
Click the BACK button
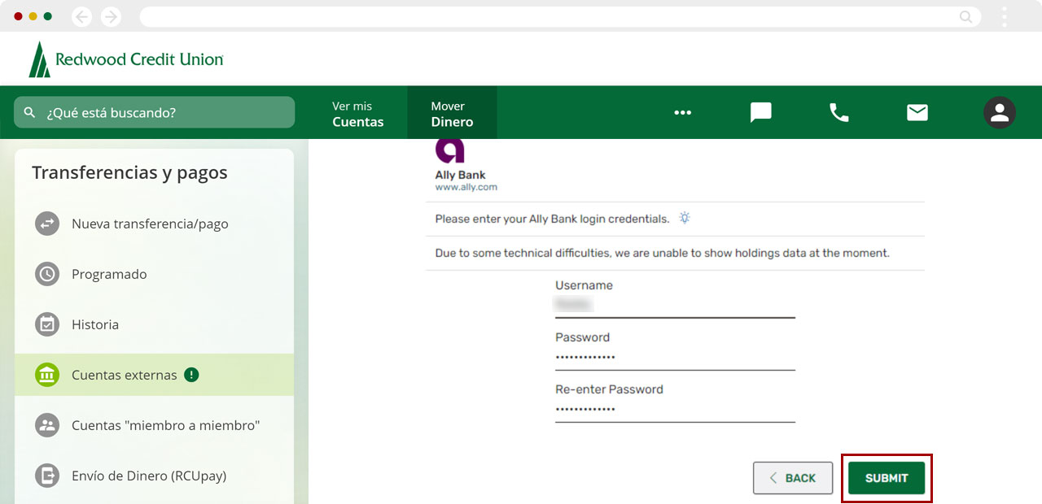[793, 478]
